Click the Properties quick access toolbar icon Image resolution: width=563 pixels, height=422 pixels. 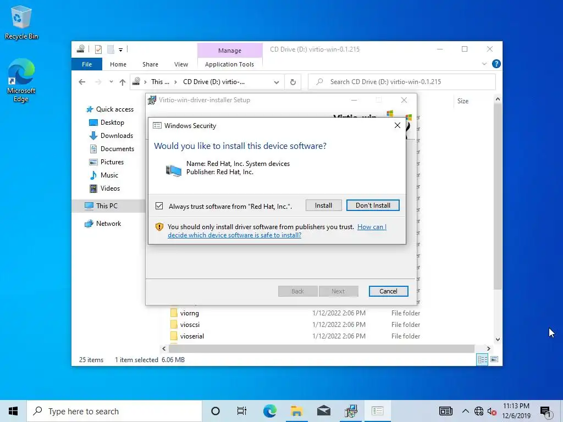[98, 49]
